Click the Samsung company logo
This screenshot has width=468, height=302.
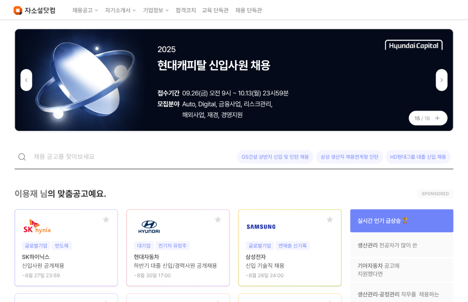point(261,226)
